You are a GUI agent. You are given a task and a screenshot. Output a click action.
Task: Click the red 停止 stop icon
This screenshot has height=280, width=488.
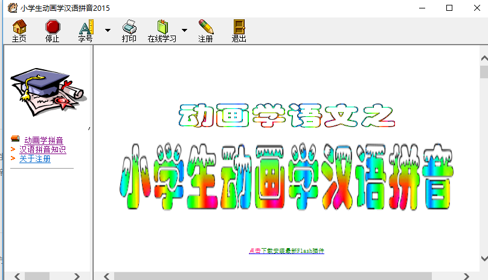(x=53, y=31)
